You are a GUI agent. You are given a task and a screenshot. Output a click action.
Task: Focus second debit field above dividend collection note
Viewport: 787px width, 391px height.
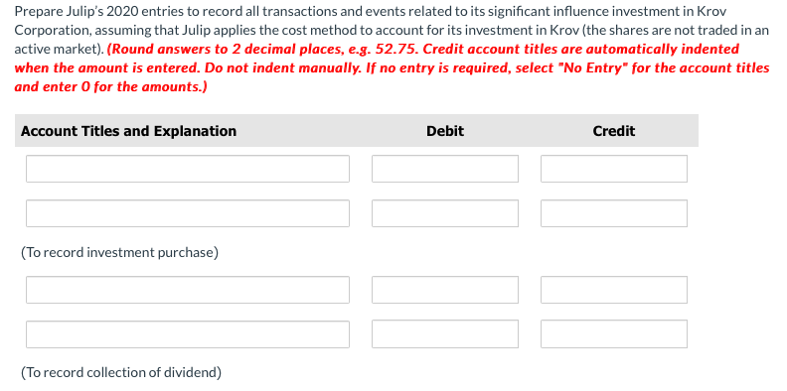pos(445,334)
